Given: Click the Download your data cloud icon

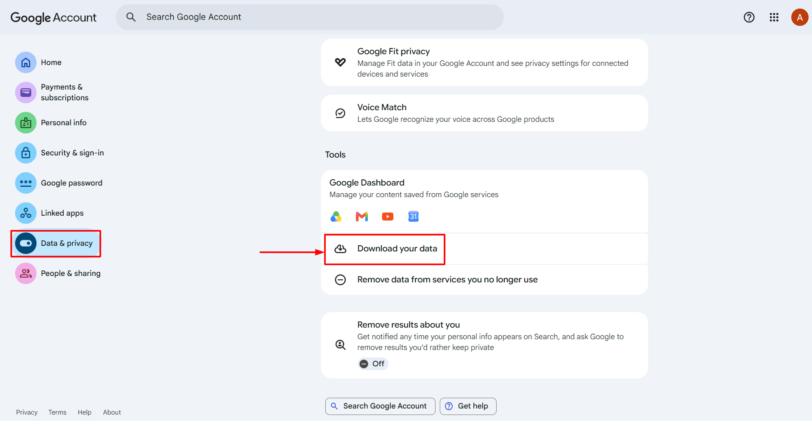Looking at the screenshot, I should pos(340,249).
